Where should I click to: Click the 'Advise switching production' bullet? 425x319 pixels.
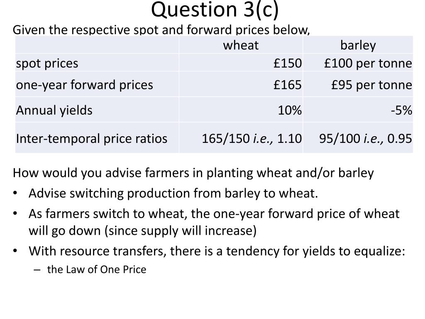[173, 194]
